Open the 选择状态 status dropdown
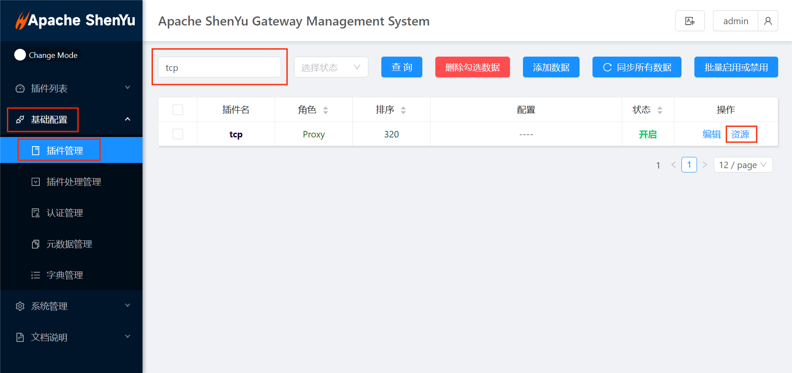The image size is (792, 373). (x=331, y=67)
